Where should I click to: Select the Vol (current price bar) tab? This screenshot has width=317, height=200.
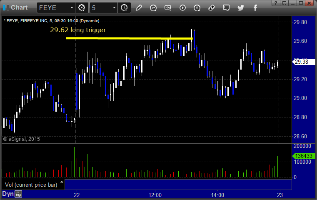tap(31, 185)
